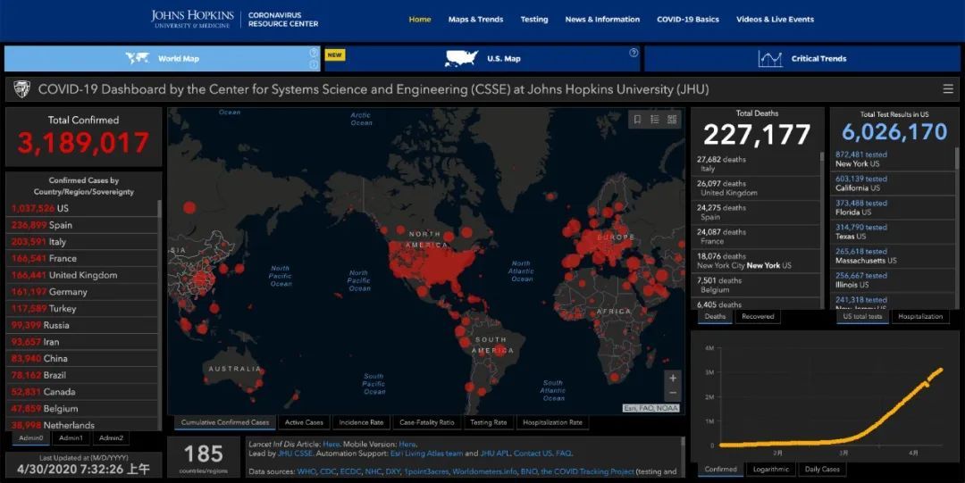Select the Active Cases map tab
Screen dimensions: 965x483
click(x=304, y=422)
